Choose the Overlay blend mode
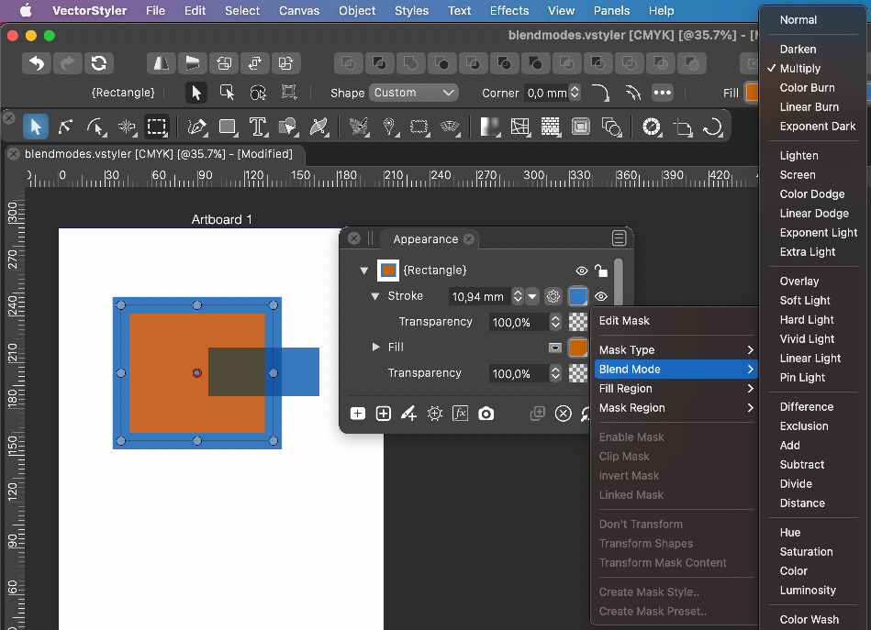The height and width of the screenshot is (630, 871). coord(798,282)
